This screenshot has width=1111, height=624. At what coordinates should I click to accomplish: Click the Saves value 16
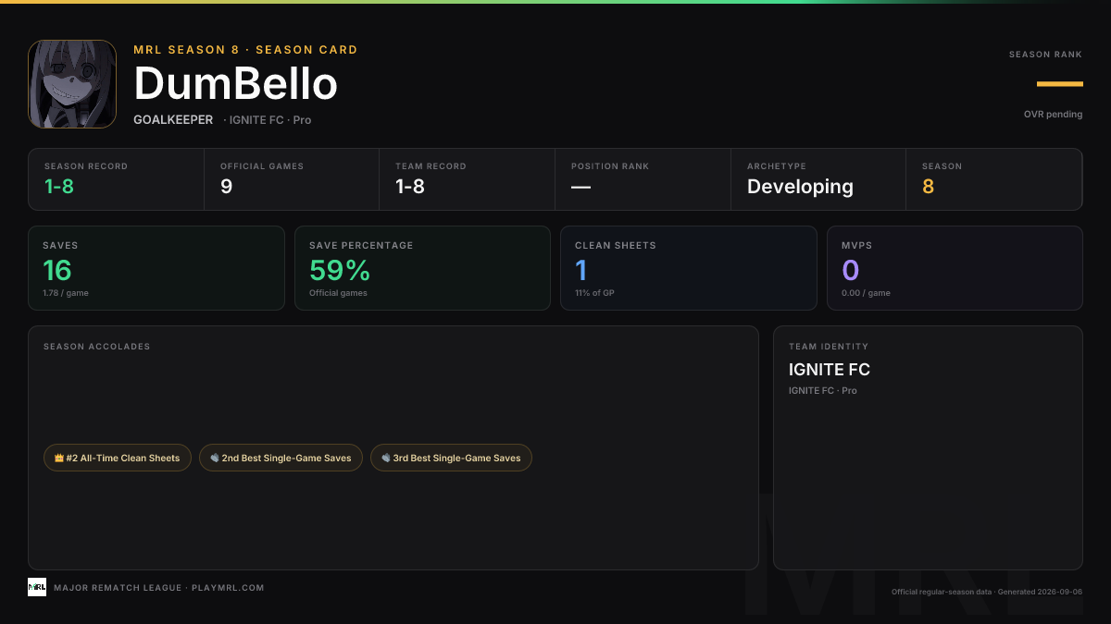point(57,270)
